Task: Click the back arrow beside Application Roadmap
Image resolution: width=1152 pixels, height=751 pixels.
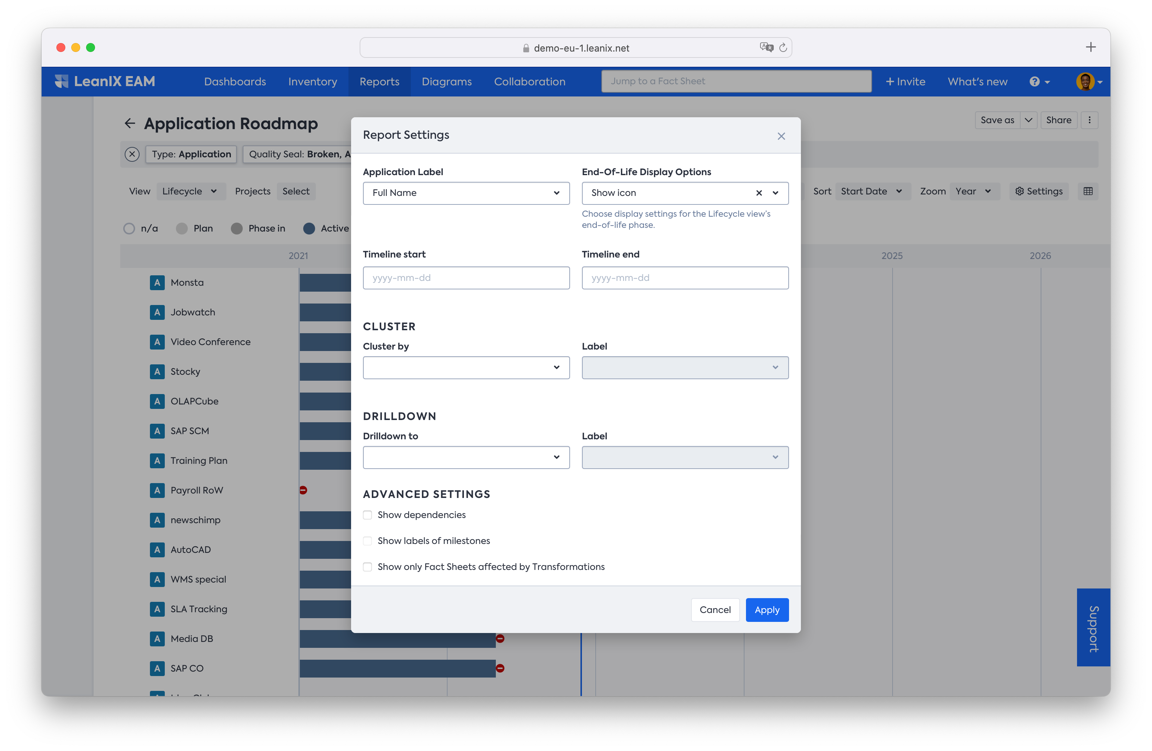Action: point(129,124)
